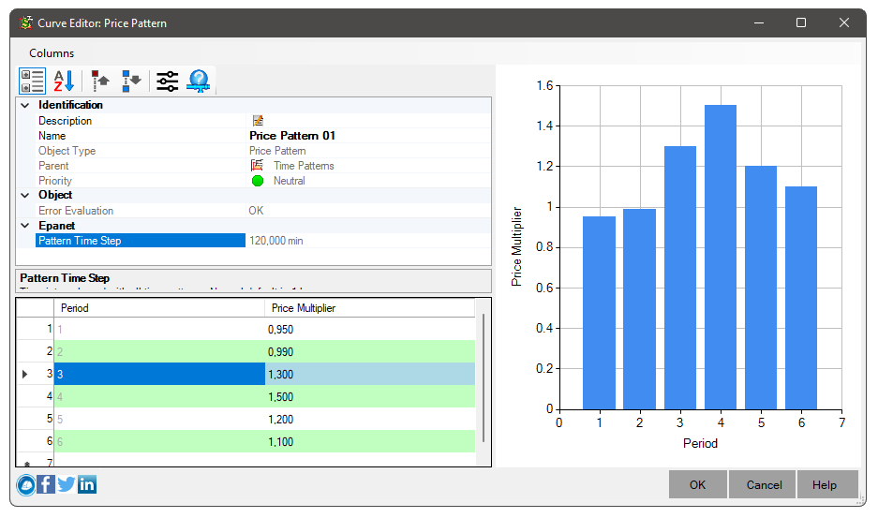Click the Help button
This screenshot has height=518, width=878.
(x=825, y=484)
